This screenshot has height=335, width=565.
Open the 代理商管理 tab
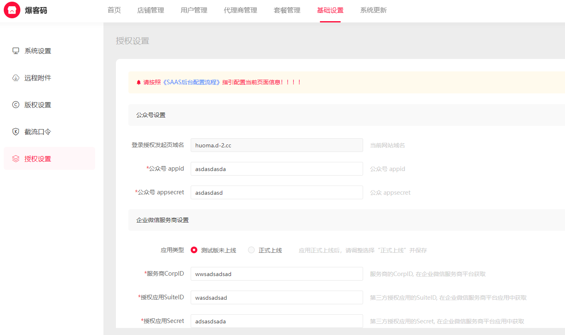point(241,10)
